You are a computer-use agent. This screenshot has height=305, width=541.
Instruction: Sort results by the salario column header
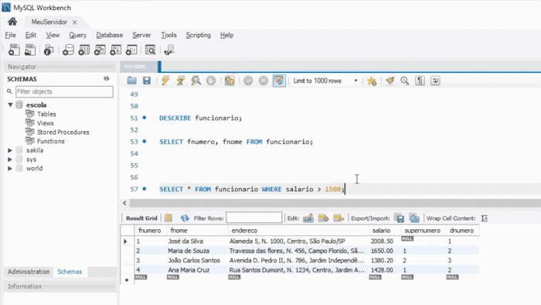click(x=384, y=231)
